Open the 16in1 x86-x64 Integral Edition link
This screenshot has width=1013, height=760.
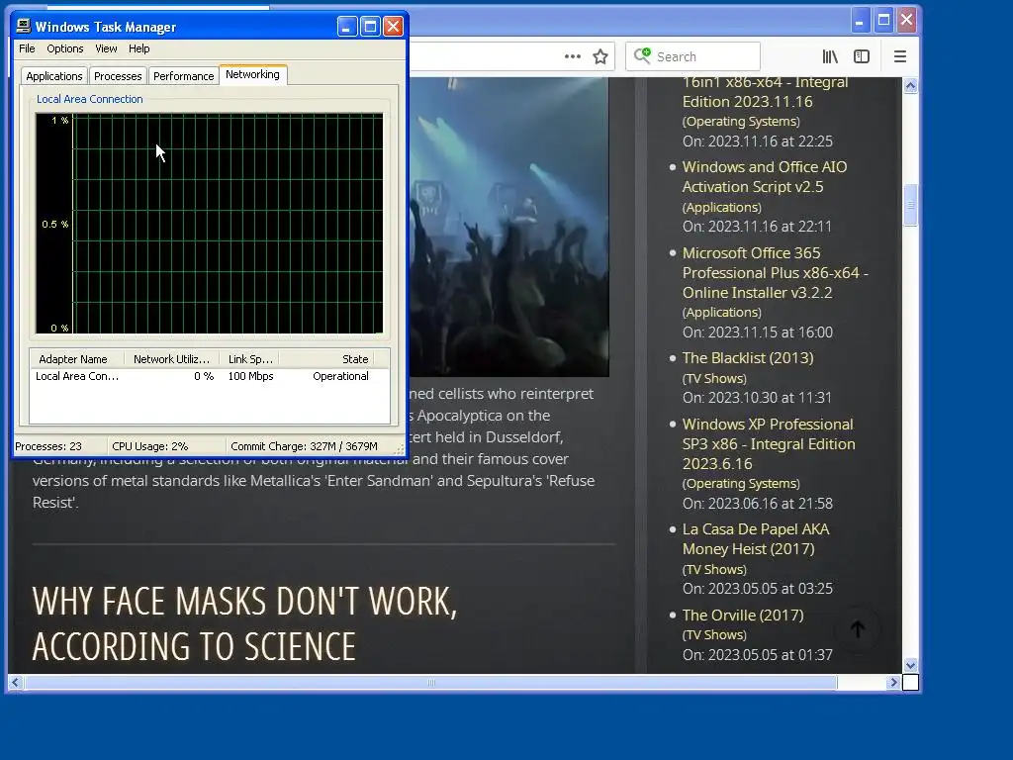(x=765, y=92)
